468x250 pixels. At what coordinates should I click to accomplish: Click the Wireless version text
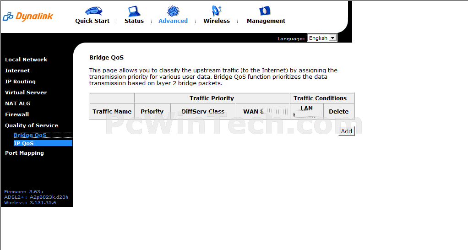(30, 202)
